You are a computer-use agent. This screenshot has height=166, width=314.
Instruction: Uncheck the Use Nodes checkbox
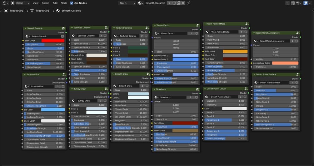72,3
